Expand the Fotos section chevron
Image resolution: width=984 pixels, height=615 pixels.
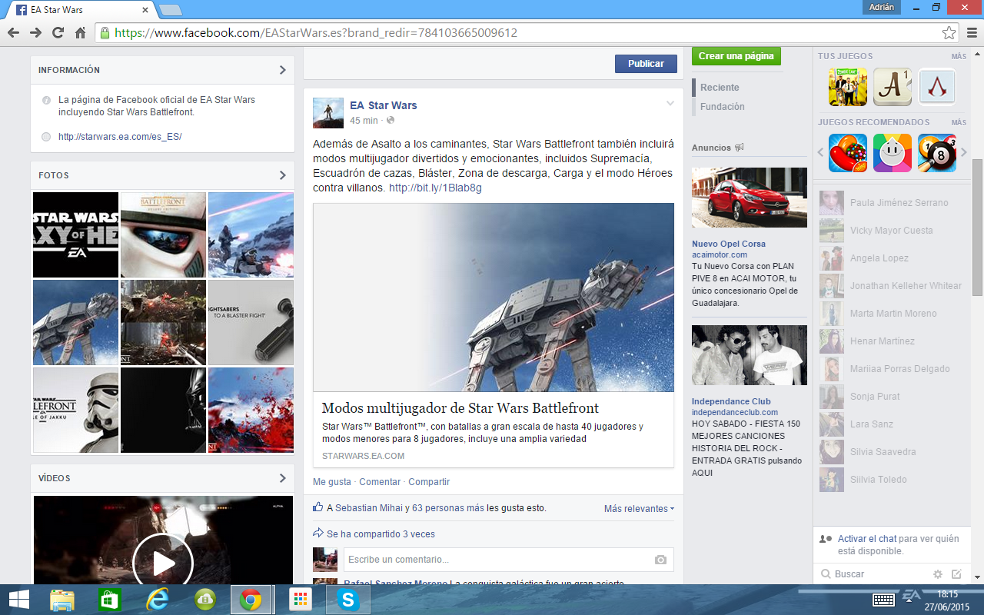[282, 175]
